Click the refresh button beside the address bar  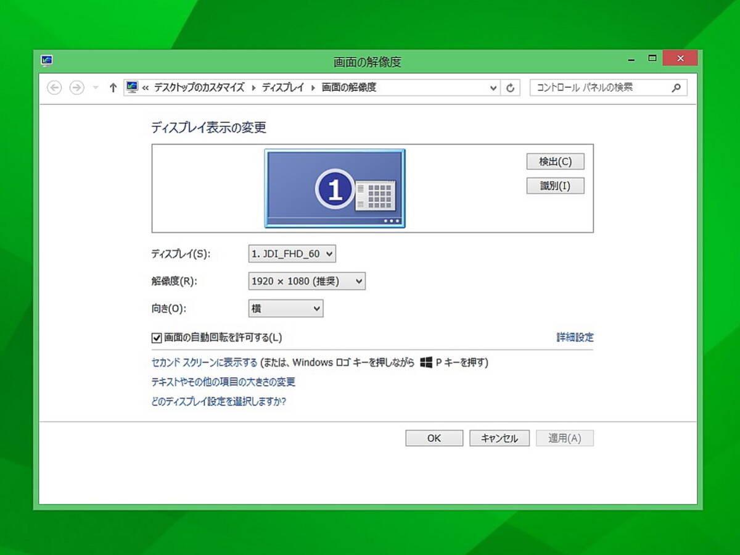pyautogui.click(x=510, y=88)
